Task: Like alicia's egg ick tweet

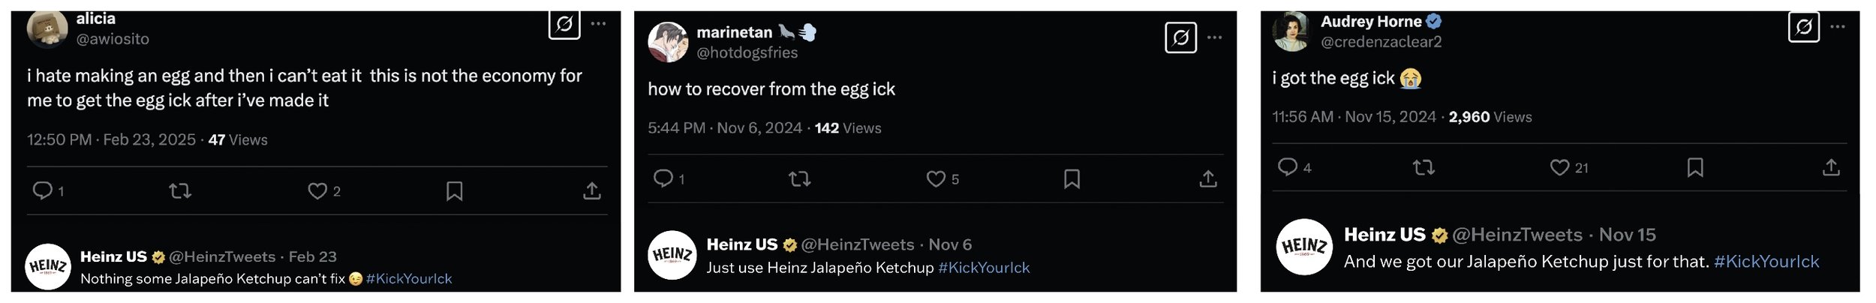Action: click(x=317, y=191)
